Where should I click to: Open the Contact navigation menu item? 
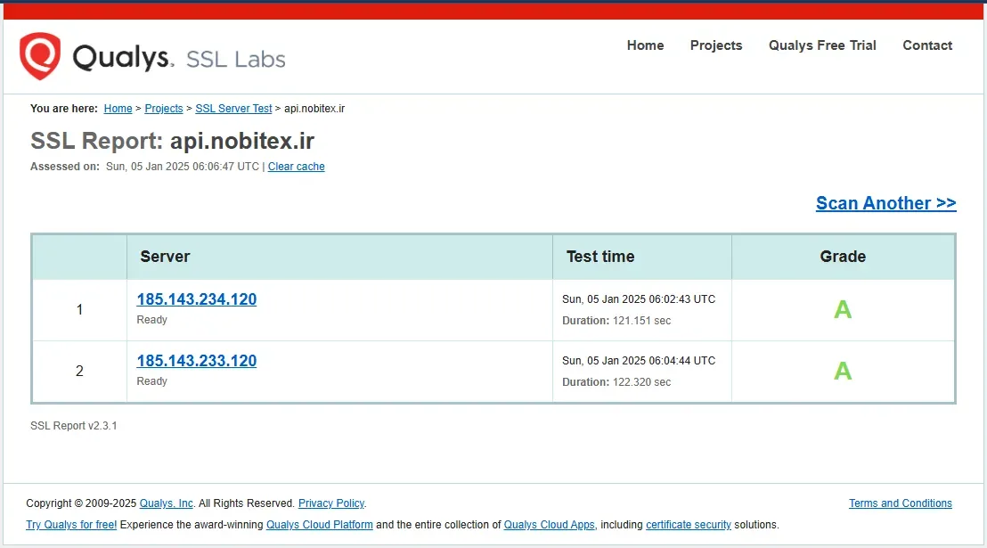click(927, 45)
